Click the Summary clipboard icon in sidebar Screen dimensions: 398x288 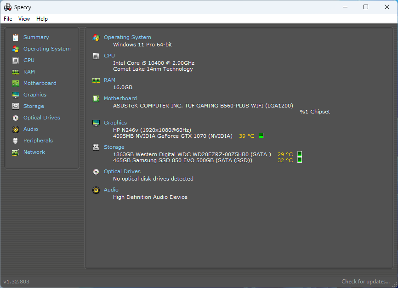[x=16, y=38]
